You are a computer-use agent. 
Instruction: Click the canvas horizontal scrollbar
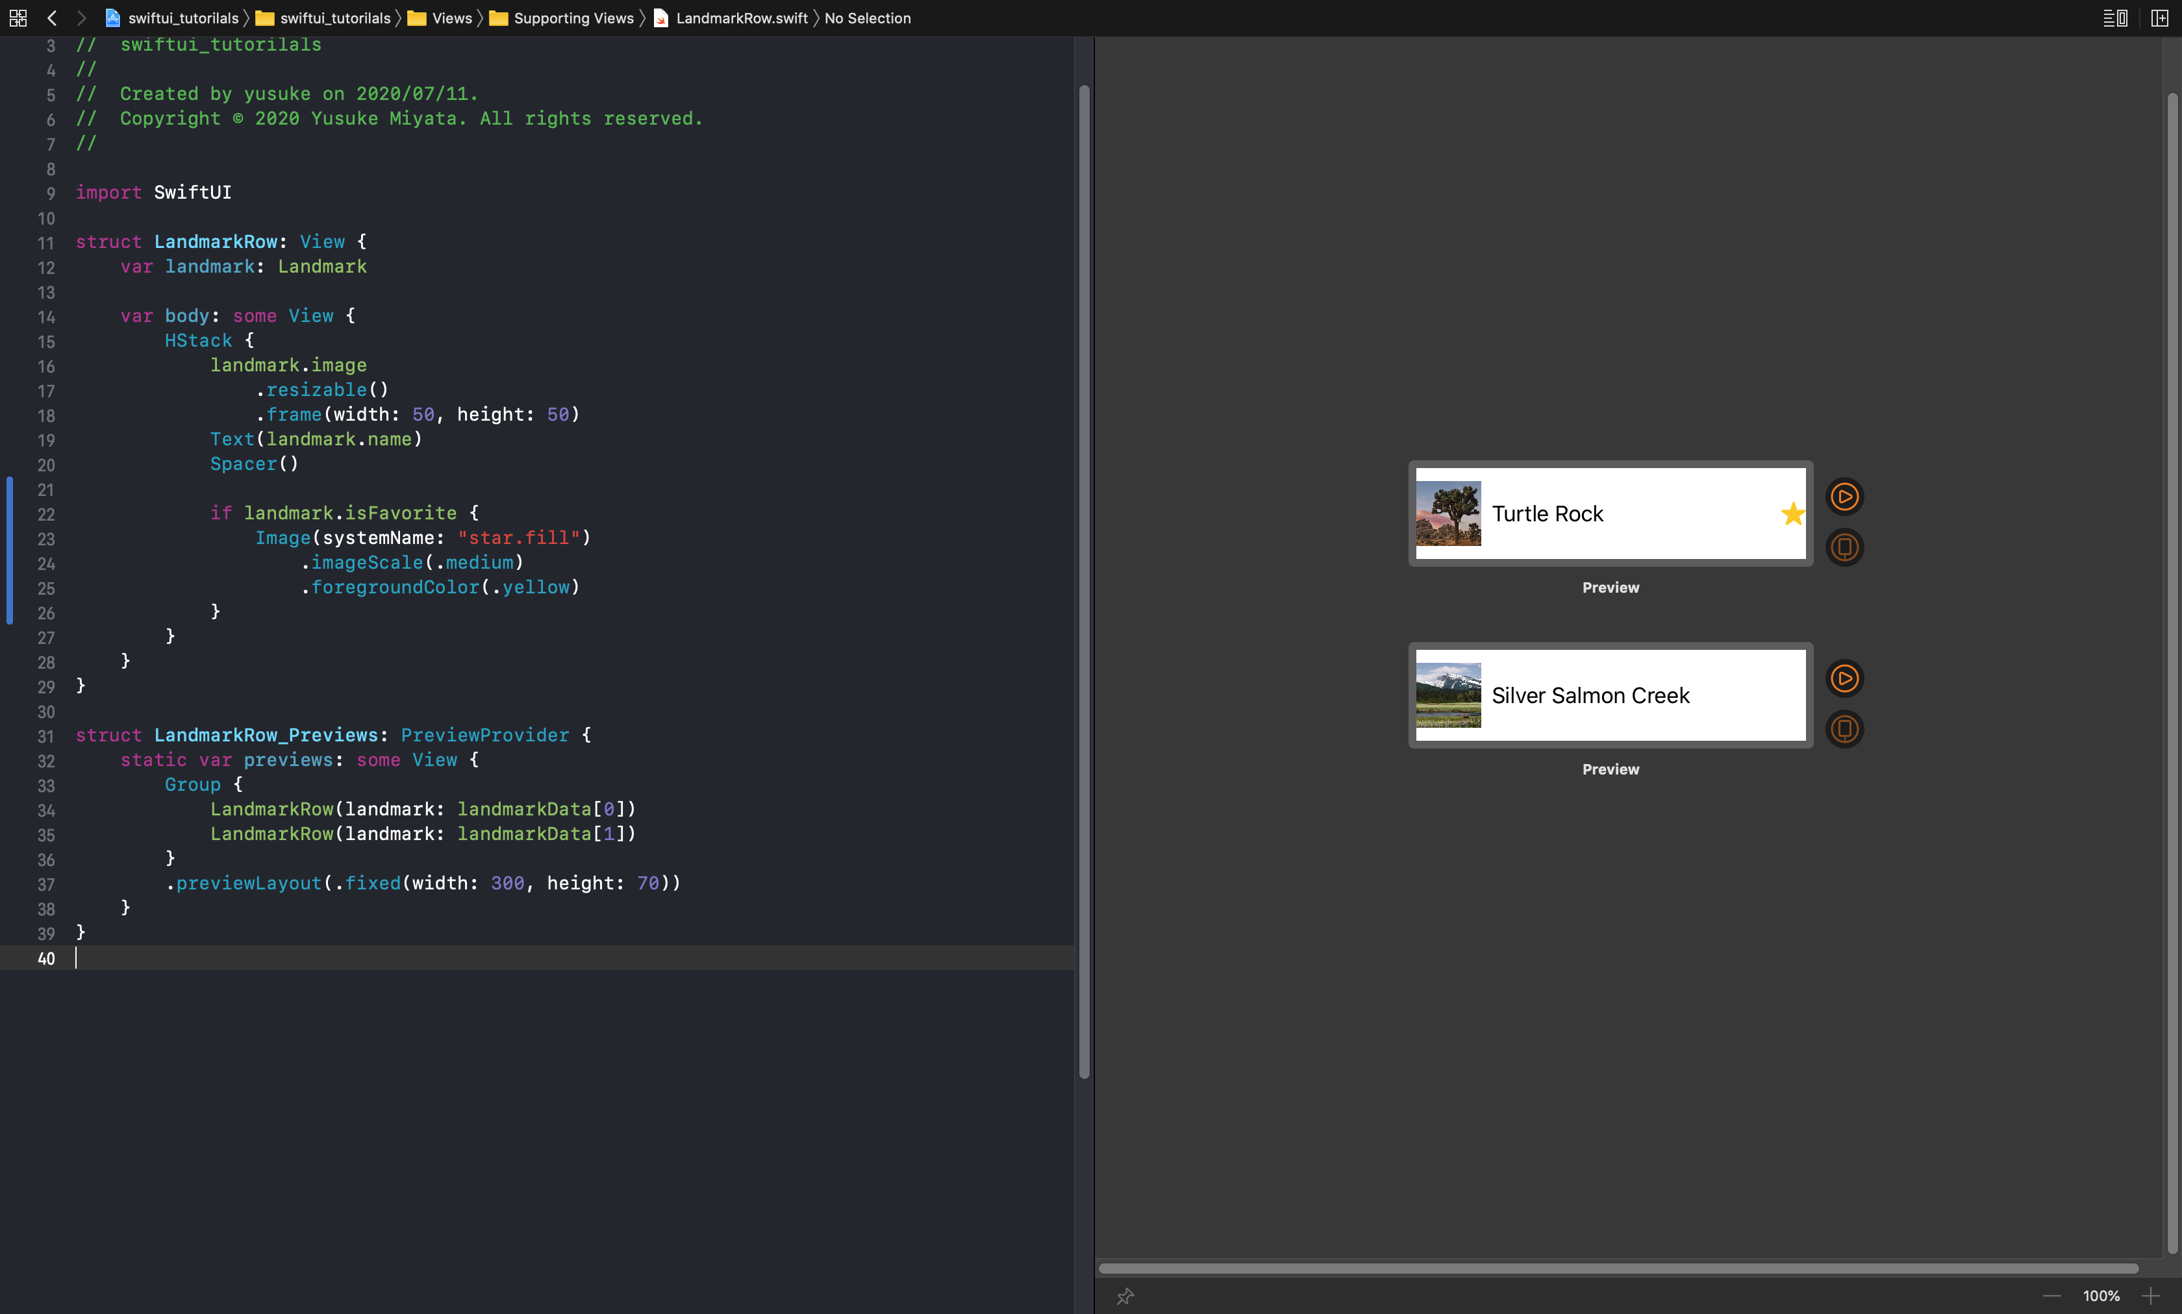[1618, 1269]
